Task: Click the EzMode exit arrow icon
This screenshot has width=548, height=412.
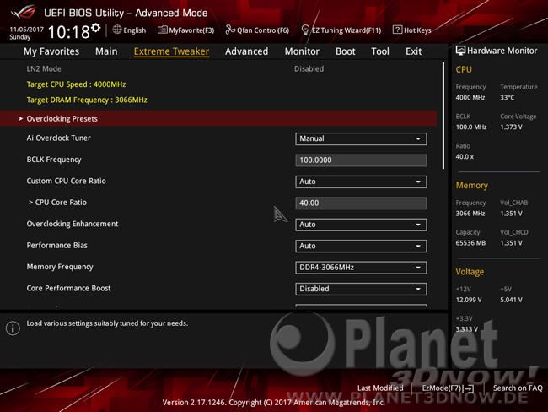Action: click(469, 388)
